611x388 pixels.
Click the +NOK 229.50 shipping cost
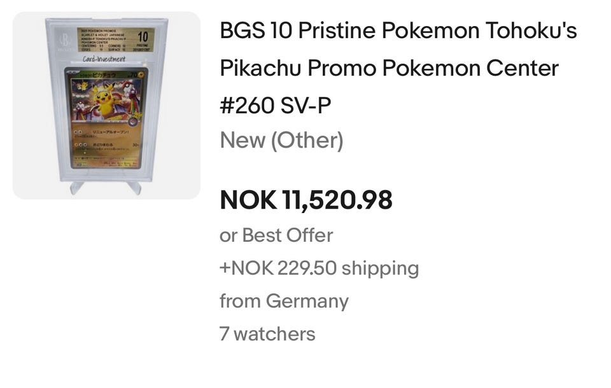pos(319,268)
